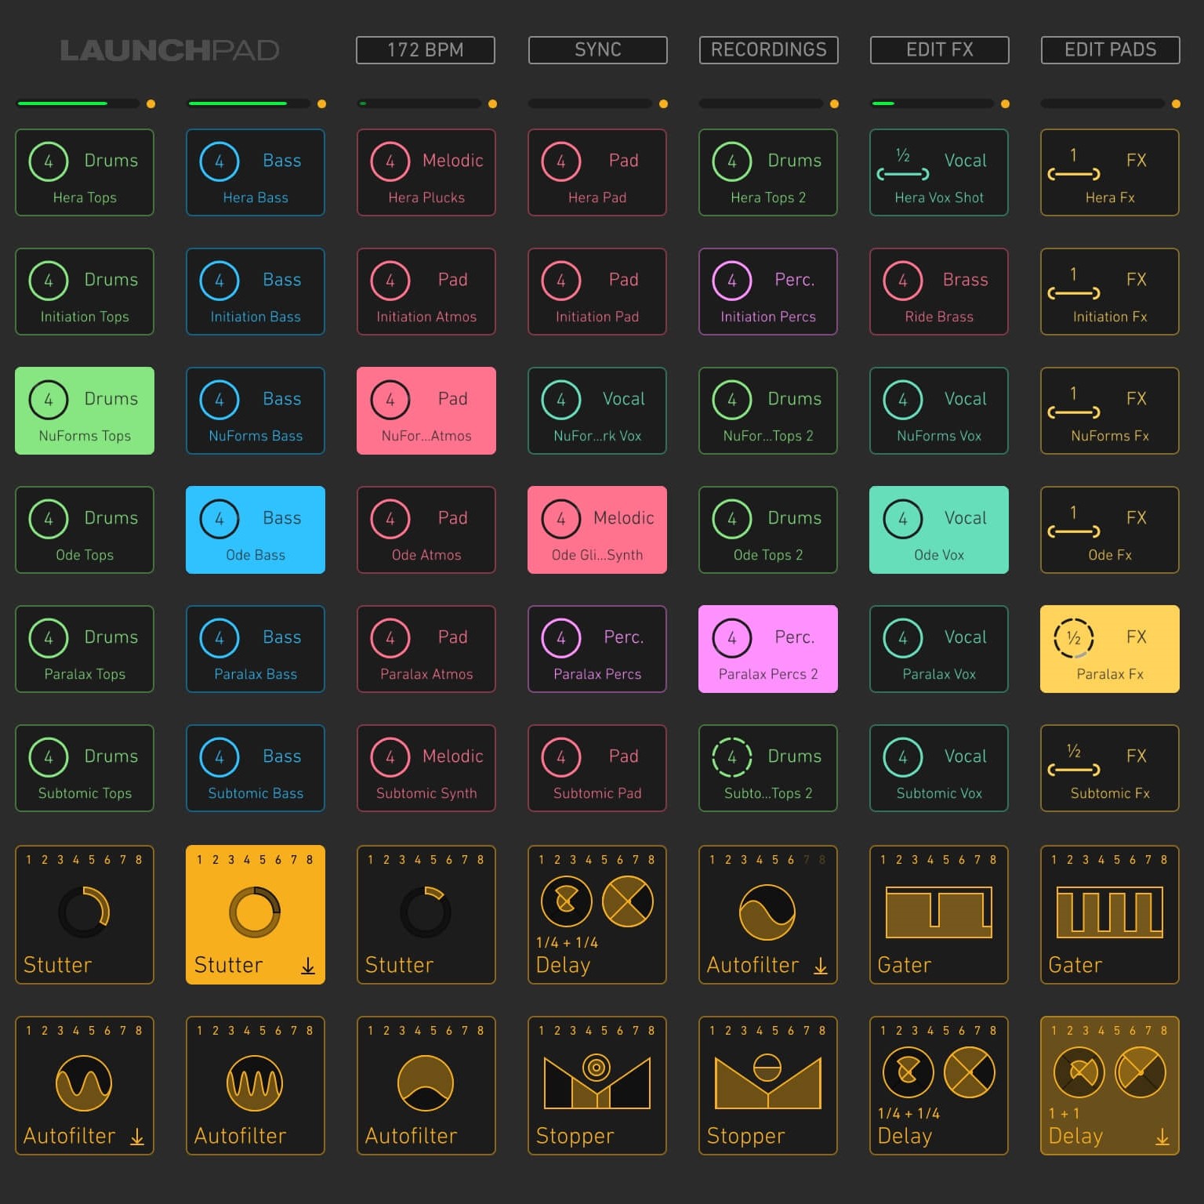Expand the Autofilter arrow beside Gater

coord(821,966)
